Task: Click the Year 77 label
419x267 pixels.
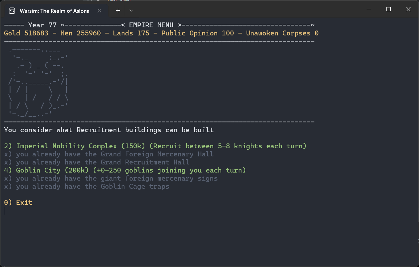Action: (x=42, y=25)
